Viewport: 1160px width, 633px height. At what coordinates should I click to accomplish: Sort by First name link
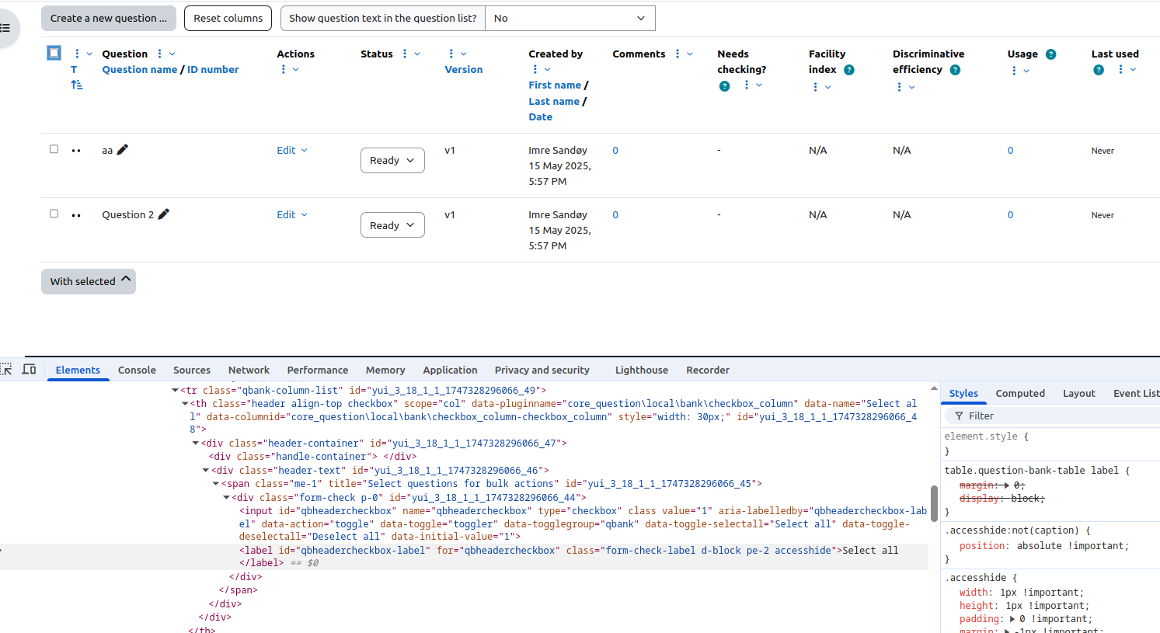(555, 85)
